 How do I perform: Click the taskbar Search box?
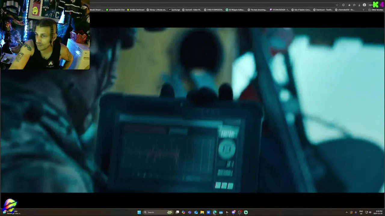point(158,212)
